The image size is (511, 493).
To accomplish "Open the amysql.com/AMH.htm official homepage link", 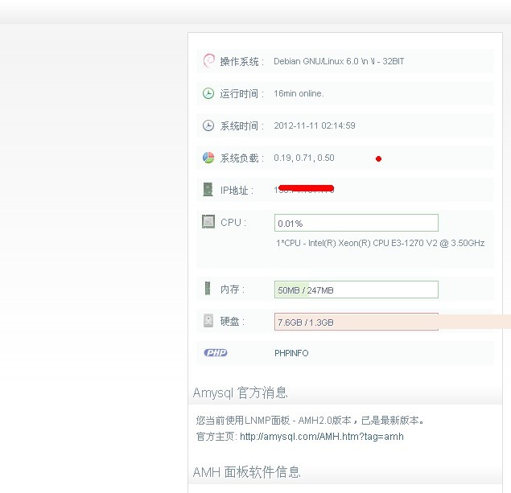I will [x=321, y=437].
